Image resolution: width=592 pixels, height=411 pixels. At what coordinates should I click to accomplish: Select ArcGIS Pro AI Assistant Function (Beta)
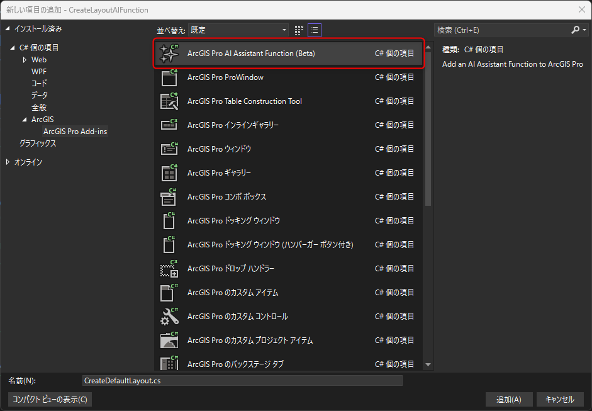pyautogui.click(x=289, y=53)
